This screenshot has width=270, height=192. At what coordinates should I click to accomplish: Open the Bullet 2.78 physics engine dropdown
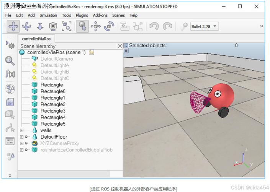[205, 26]
